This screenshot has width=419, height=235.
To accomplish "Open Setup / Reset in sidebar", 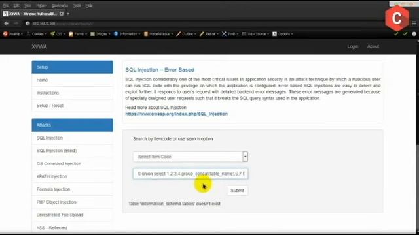I will (72, 106).
